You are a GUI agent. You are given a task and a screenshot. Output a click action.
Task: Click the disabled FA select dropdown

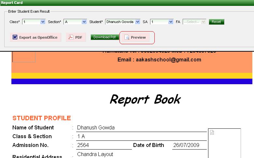[x=194, y=22]
